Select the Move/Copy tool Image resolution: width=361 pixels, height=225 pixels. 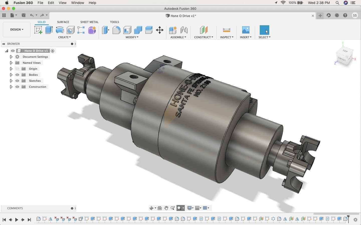pyautogui.click(x=160, y=30)
